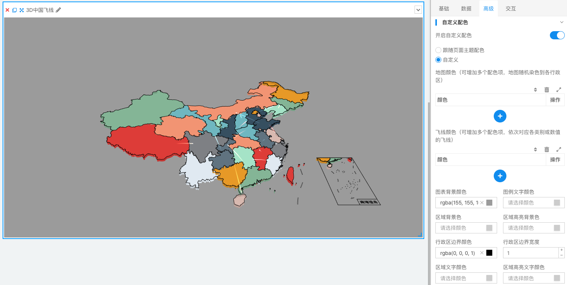This screenshot has width=567, height=285.
Task: Switch to the 数据 tab
Action: 466,9
